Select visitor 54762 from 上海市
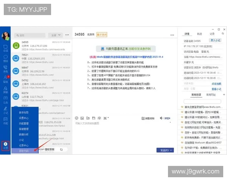 click(42, 84)
